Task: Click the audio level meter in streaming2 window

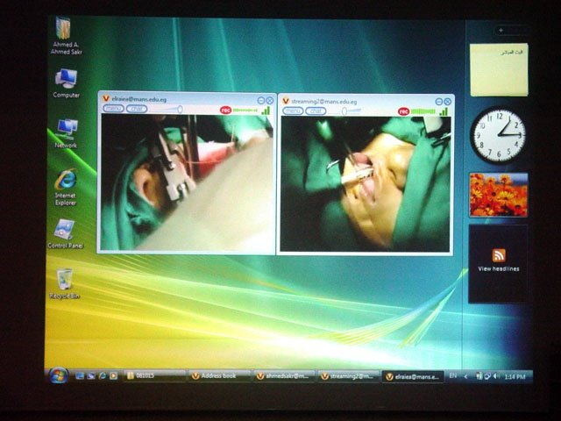Action: pos(423,111)
